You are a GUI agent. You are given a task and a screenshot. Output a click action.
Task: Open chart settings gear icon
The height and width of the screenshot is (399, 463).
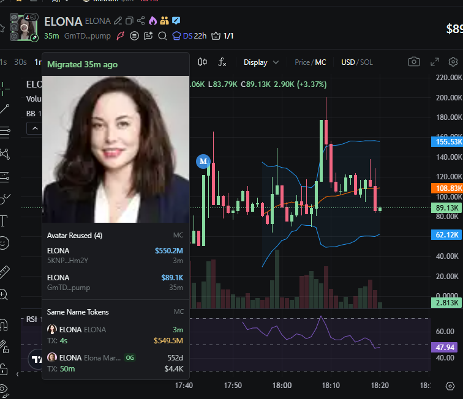tap(453, 62)
